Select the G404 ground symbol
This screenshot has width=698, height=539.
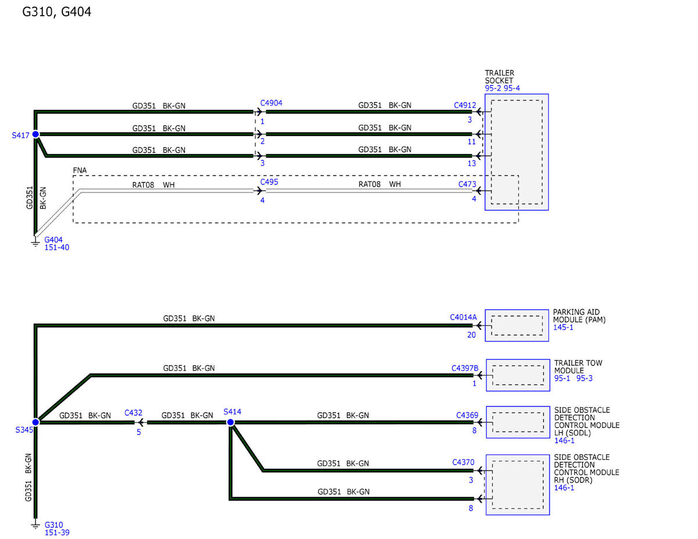point(35,241)
